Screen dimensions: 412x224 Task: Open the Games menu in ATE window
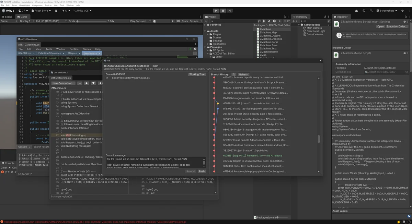[x=87, y=49]
